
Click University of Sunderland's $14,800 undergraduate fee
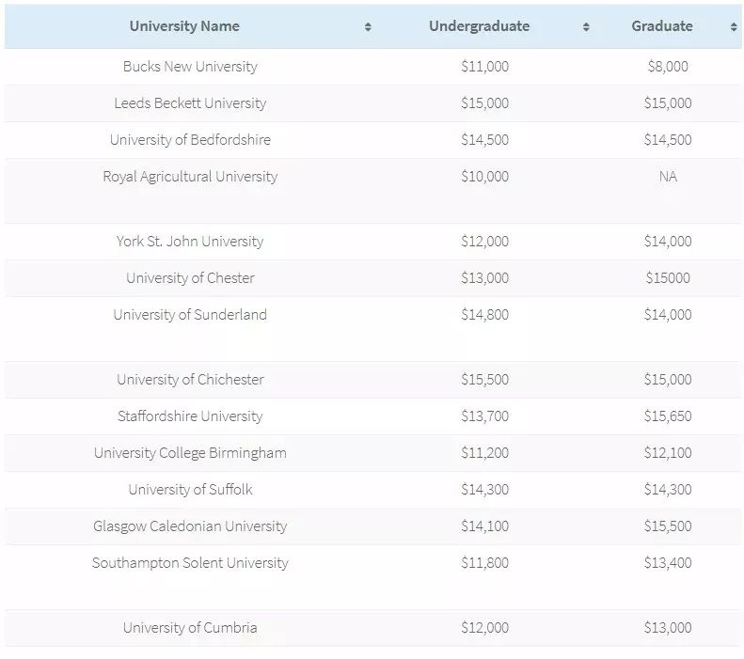(x=484, y=315)
